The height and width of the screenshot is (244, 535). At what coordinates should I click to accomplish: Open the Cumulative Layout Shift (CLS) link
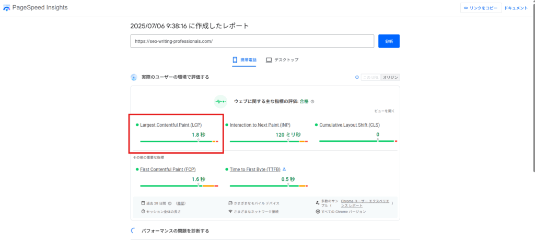(349, 125)
